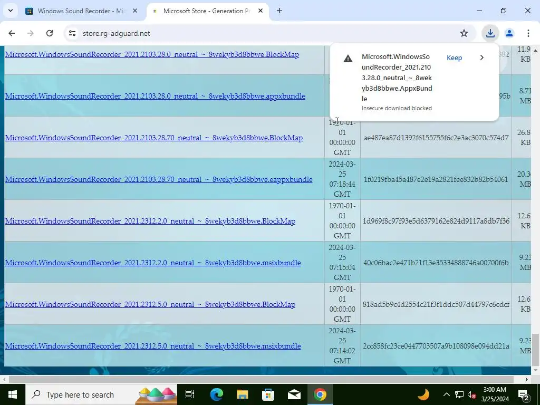Select hash 1d969f8c97f93e5d6379162e824d9117a8db7f36
This screenshot has width=540, height=405.
point(436,221)
